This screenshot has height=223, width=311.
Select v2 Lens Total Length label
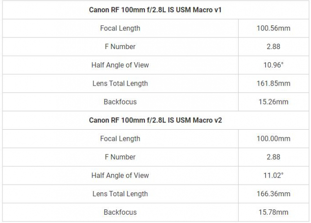[120, 194]
